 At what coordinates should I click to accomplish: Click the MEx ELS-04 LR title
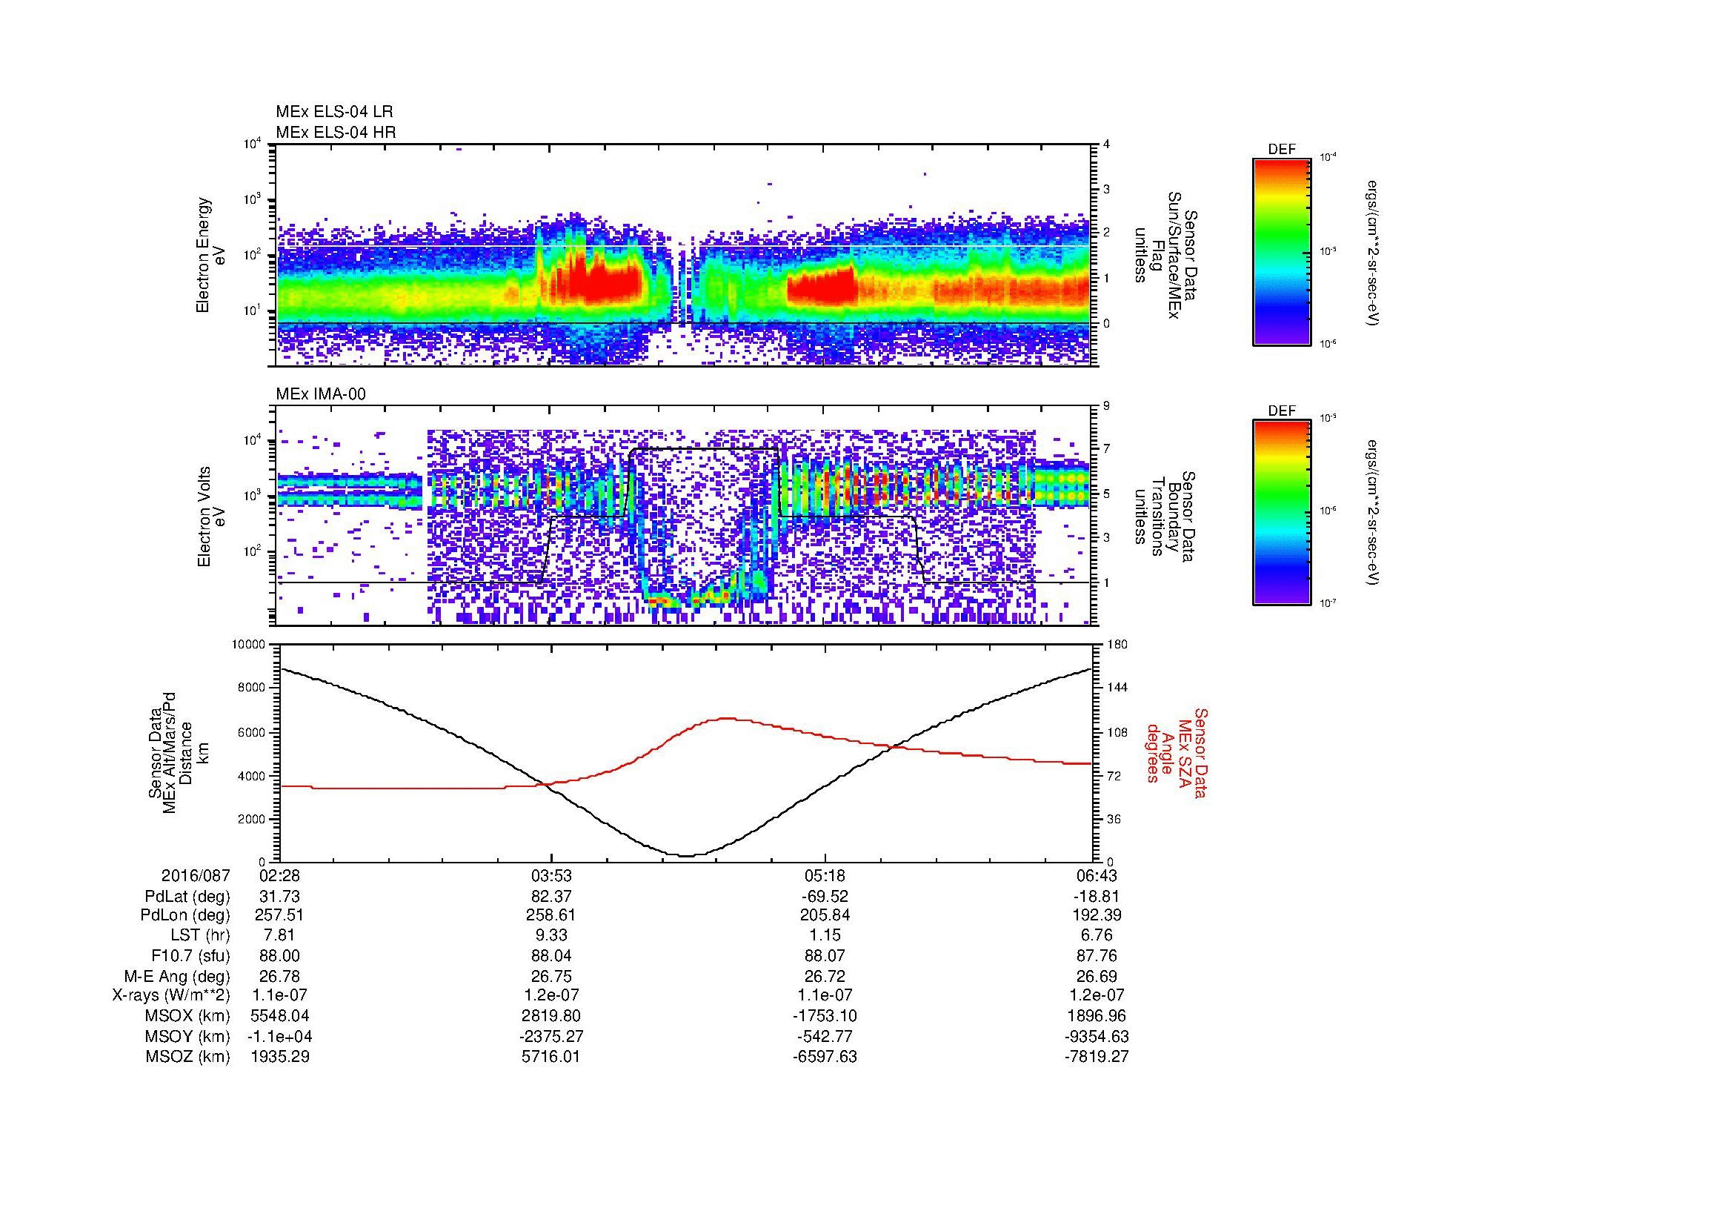(x=334, y=112)
